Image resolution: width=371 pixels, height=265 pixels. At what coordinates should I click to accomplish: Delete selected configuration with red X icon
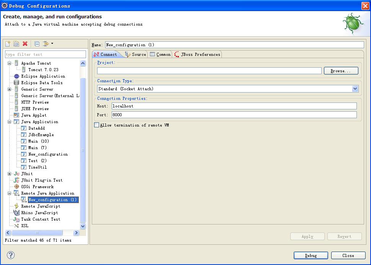[x=25, y=44]
